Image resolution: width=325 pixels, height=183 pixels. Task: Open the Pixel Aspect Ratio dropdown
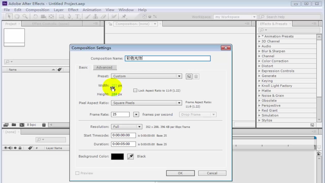point(147,103)
